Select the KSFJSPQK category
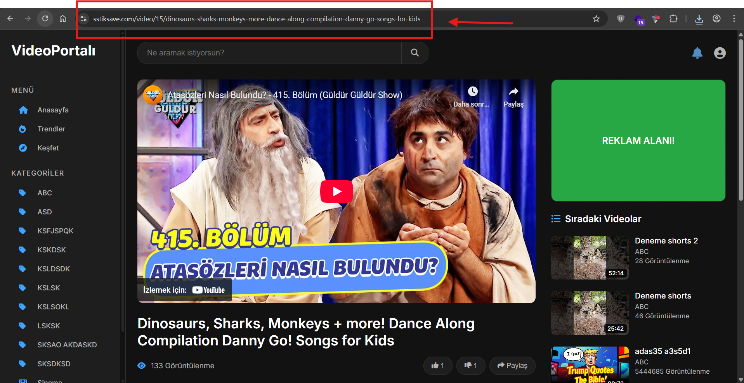744x383 pixels. point(55,231)
